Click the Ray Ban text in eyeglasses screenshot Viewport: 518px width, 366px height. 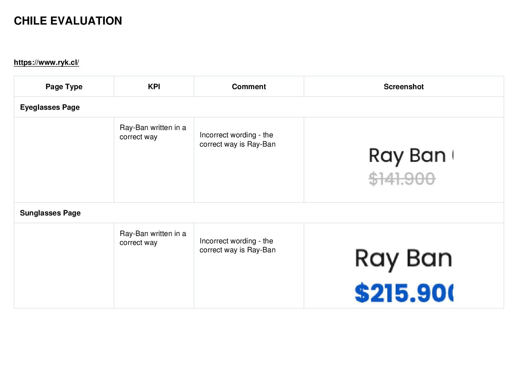(407, 156)
